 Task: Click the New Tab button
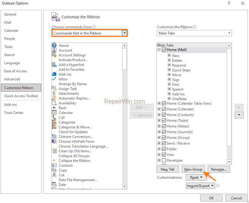[x=168, y=169]
